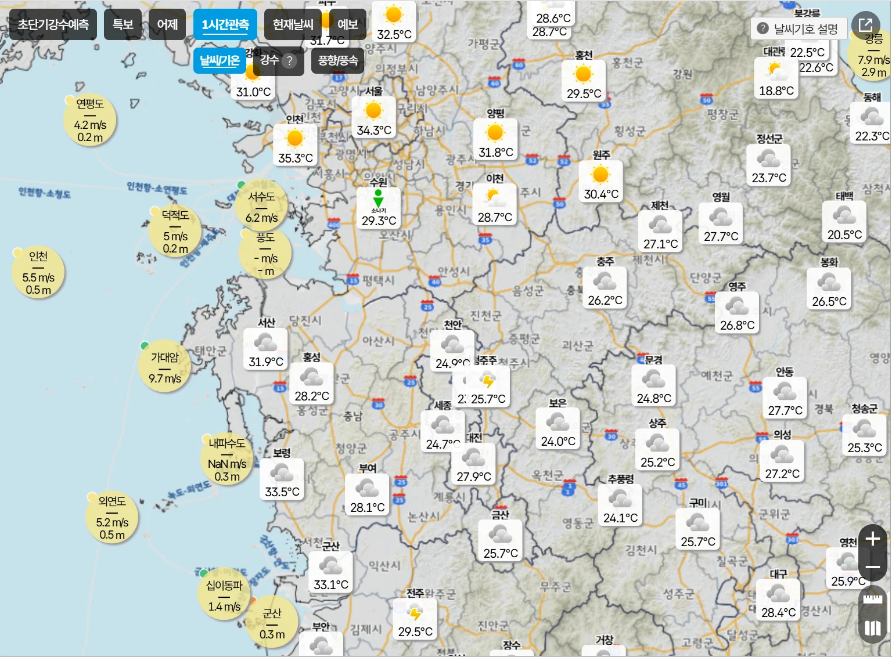The height and width of the screenshot is (657, 892).
Task: Click the sun icon for 홍천
Action: pyautogui.click(x=583, y=74)
